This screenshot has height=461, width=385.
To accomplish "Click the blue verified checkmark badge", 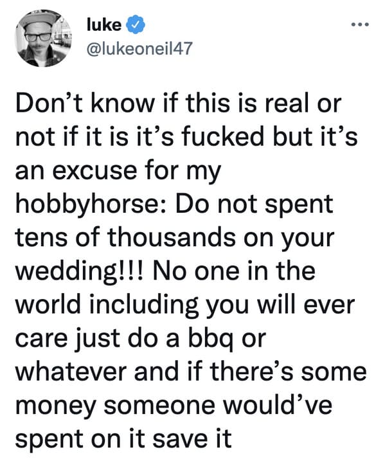I will point(136,24).
